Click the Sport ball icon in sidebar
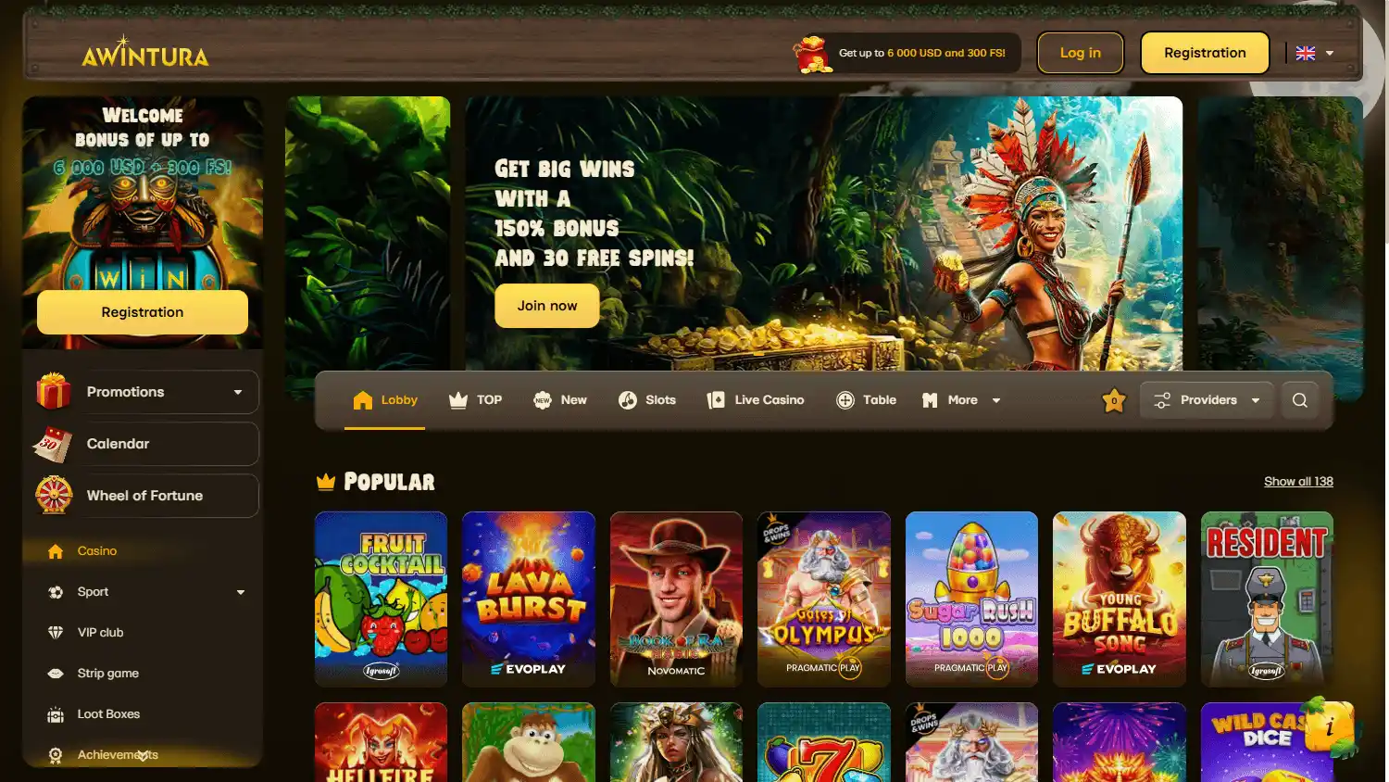 (56, 592)
